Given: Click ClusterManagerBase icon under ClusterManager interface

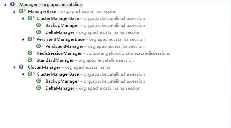Looking at the screenshot, I should pyautogui.click(x=30, y=74).
